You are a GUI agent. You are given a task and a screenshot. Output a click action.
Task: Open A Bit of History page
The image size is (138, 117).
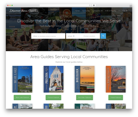[x=110, y=11]
